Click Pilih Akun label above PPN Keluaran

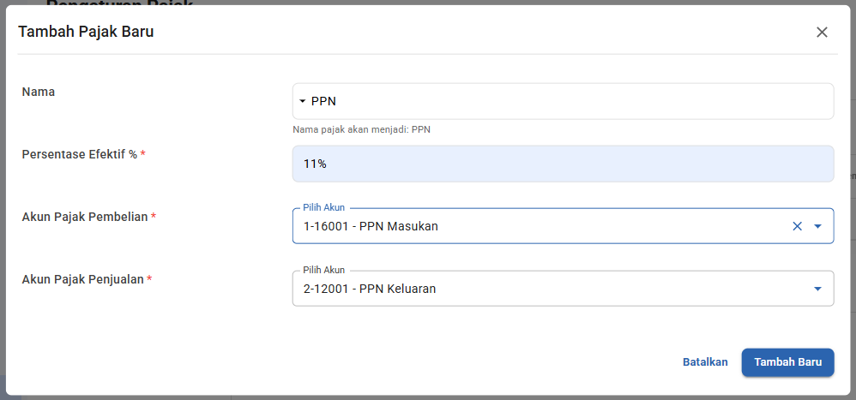(x=324, y=271)
